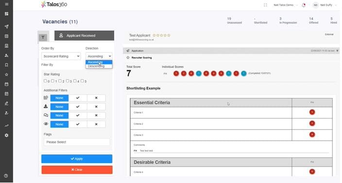The image size is (342, 183).
Task: Open the dashboard grid icon in the sidebar
Action: tap(6, 14)
